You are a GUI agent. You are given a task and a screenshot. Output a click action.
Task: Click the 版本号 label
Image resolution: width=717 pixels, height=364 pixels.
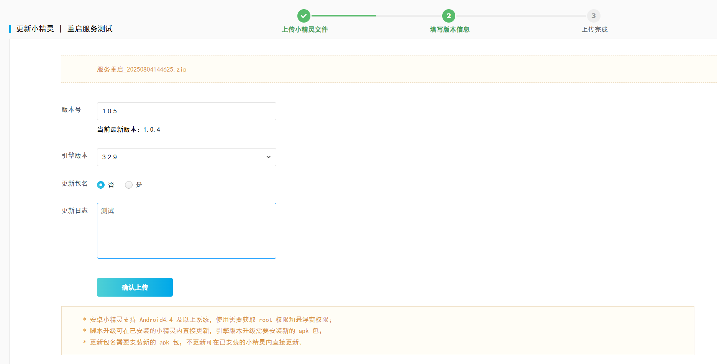[x=71, y=110]
